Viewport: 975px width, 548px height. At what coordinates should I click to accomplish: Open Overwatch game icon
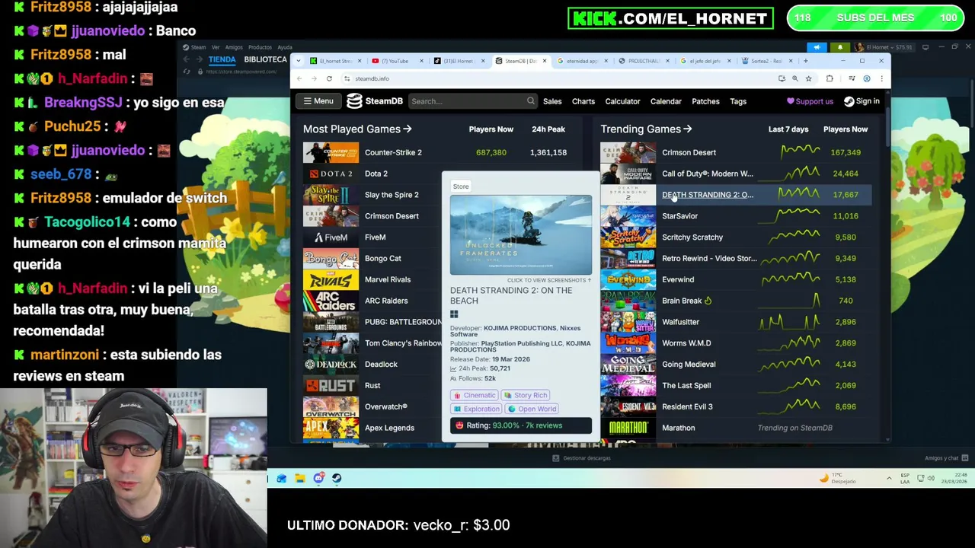(x=331, y=406)
